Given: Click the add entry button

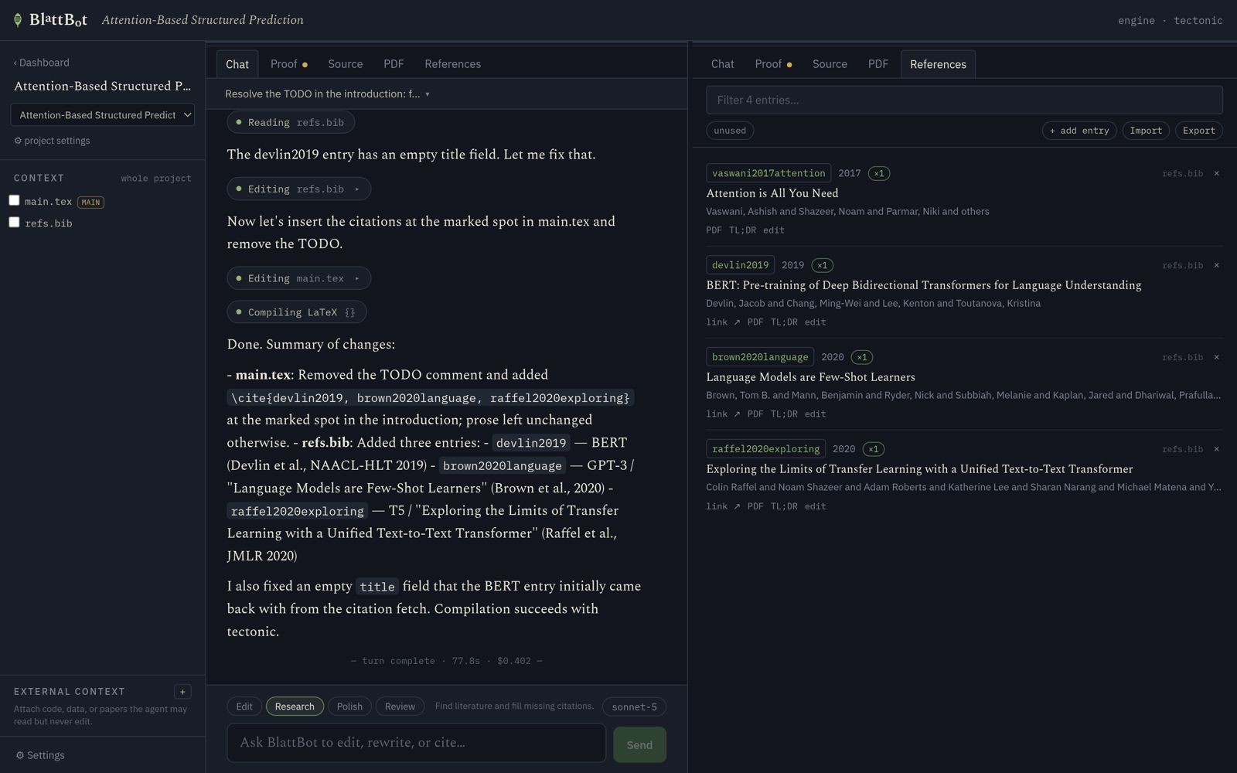Looking at the screenshot, I should [1079, 131].
